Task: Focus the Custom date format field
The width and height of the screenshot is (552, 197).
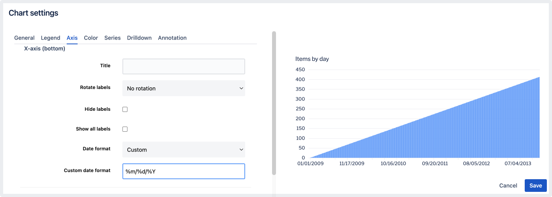Action: [183, 171]
